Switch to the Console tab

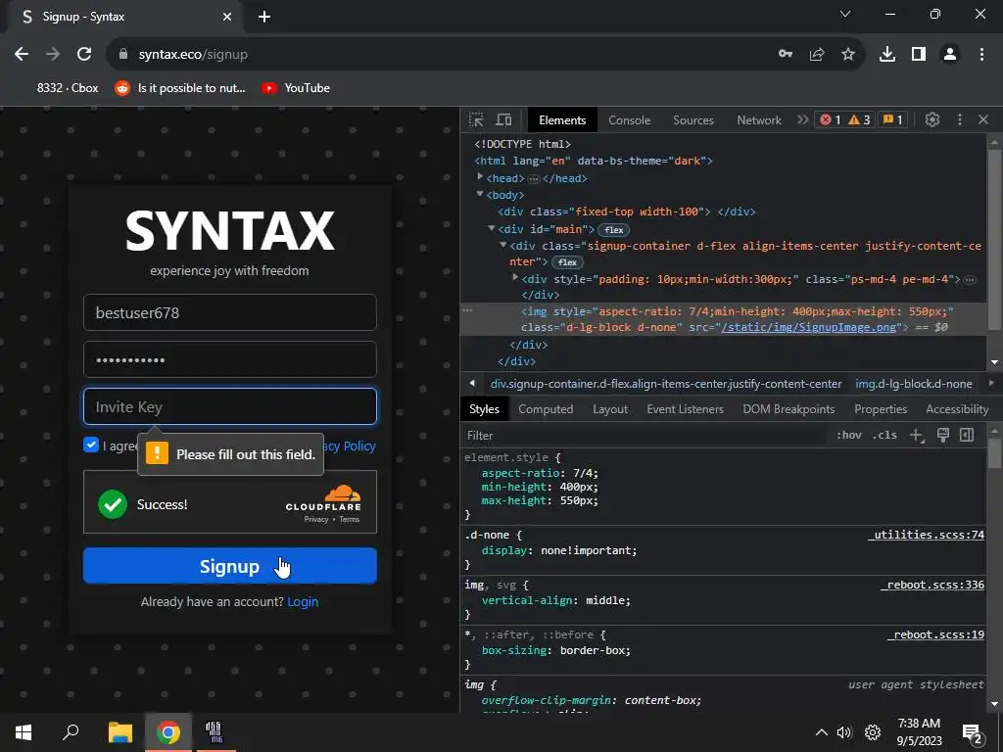630,120
